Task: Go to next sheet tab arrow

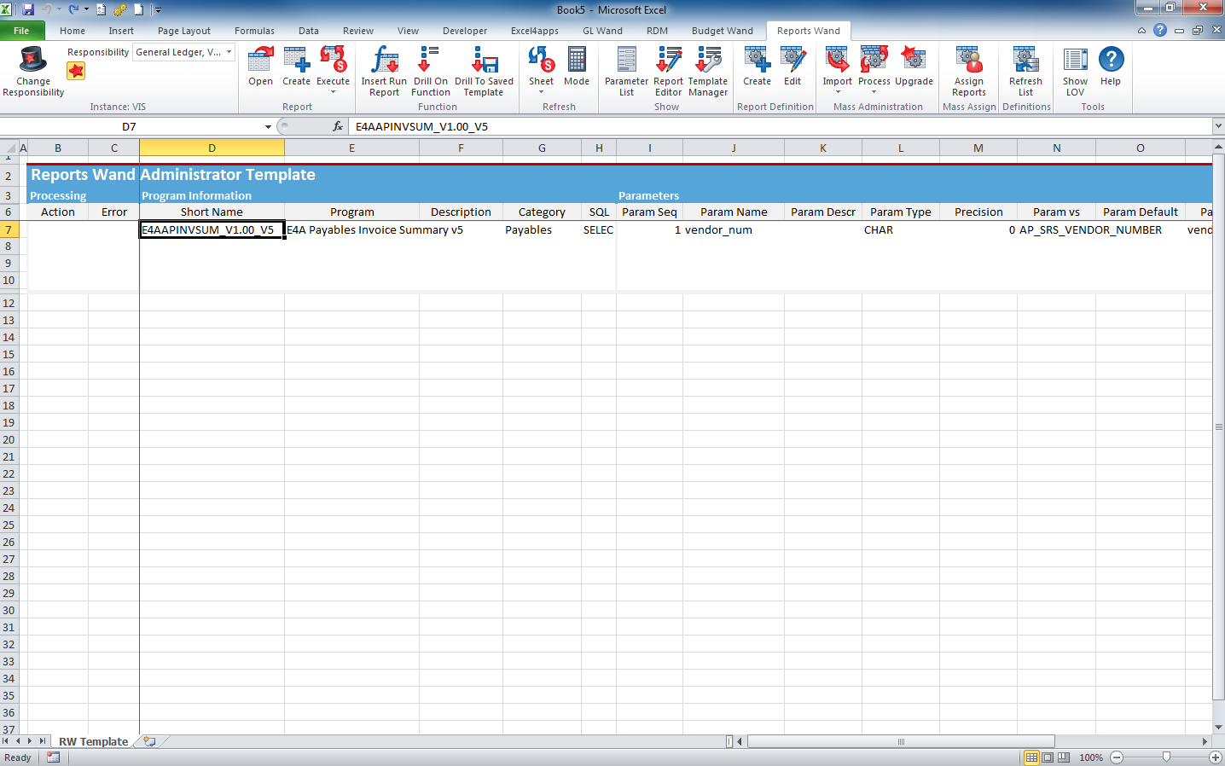Action: tap(30, 741)
